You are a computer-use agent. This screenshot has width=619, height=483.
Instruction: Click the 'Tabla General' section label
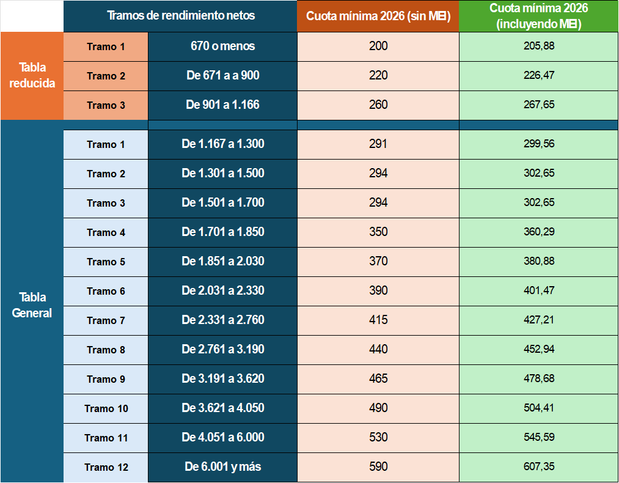pos(32,305)
